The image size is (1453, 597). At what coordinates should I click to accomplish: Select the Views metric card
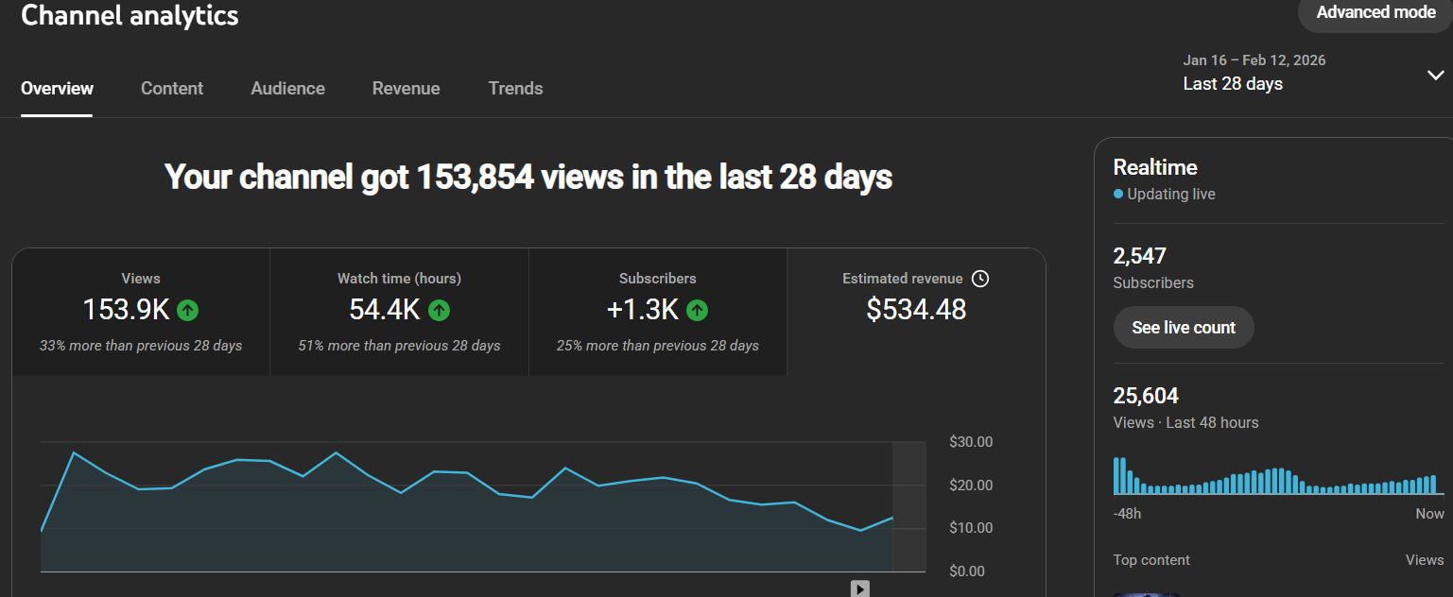pyautogui.click(x=141, y=312)
